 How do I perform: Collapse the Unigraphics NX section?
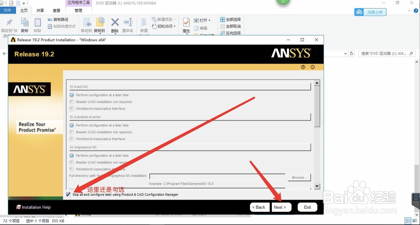(x=71, y=147)
